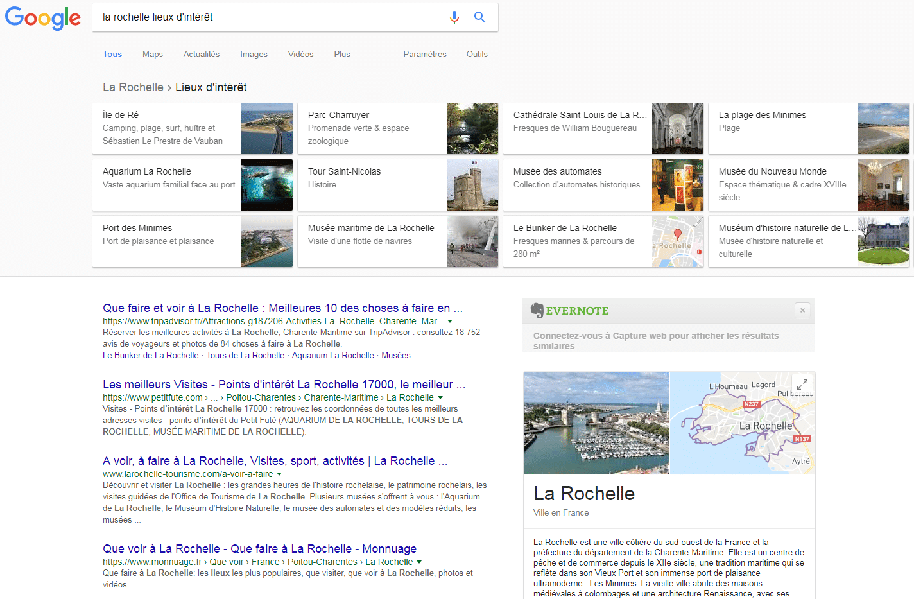Screen dimensions: 914x599
Task: Switch to the Images tab
Action: [254, 55]
